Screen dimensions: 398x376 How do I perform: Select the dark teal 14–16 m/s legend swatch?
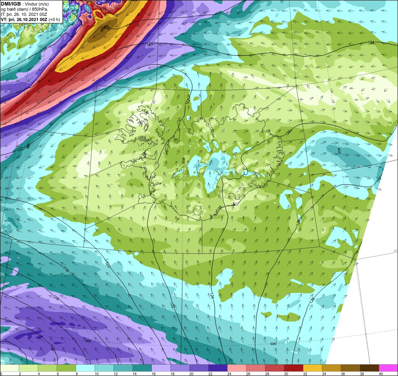coord(142,368)
